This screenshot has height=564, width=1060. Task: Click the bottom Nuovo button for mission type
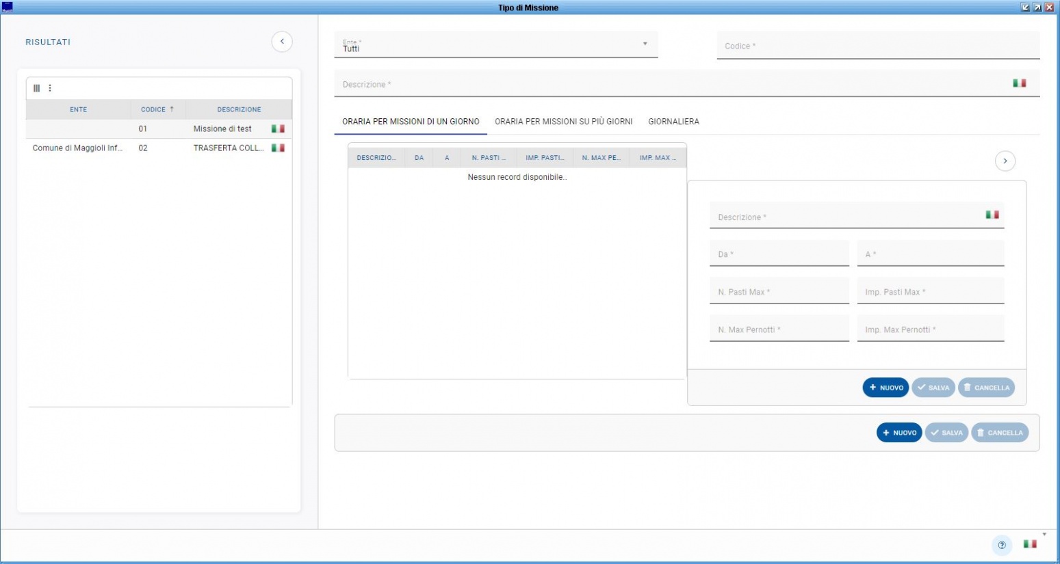tap(899, 433)
